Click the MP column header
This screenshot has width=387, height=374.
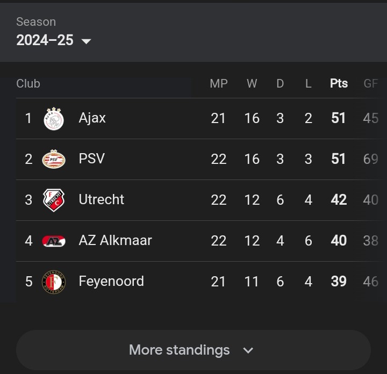[x=219, y=83]
